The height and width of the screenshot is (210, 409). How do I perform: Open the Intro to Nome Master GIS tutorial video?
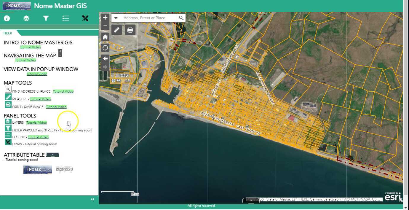coord(30,47)
